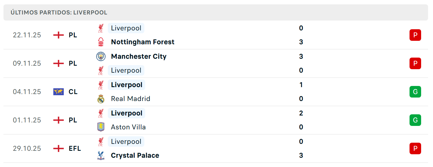This screenshot has width=433, height=167.
Task: Click the Últimos Partidos: Liverpool header
Action: [x=216, y=12]
